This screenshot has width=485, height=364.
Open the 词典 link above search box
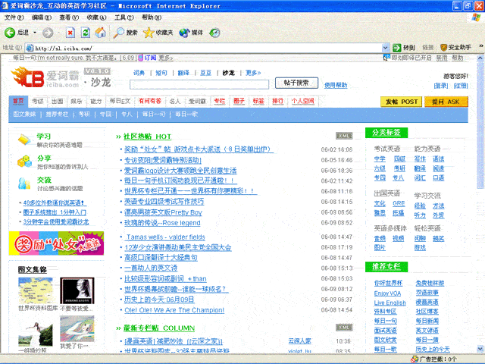click(x=139, y=73)
